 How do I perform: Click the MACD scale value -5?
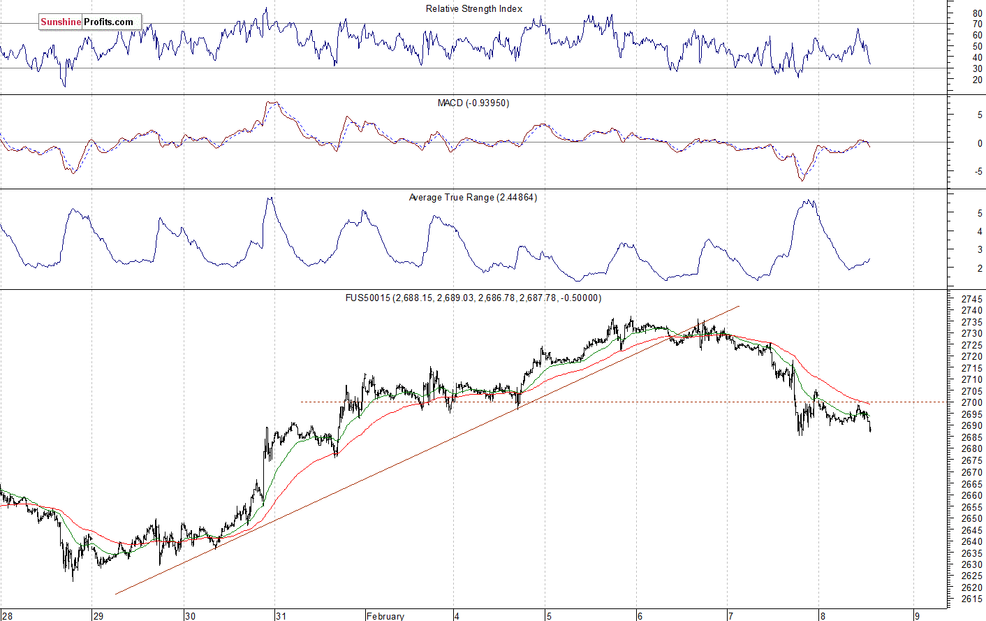point(979,171)
